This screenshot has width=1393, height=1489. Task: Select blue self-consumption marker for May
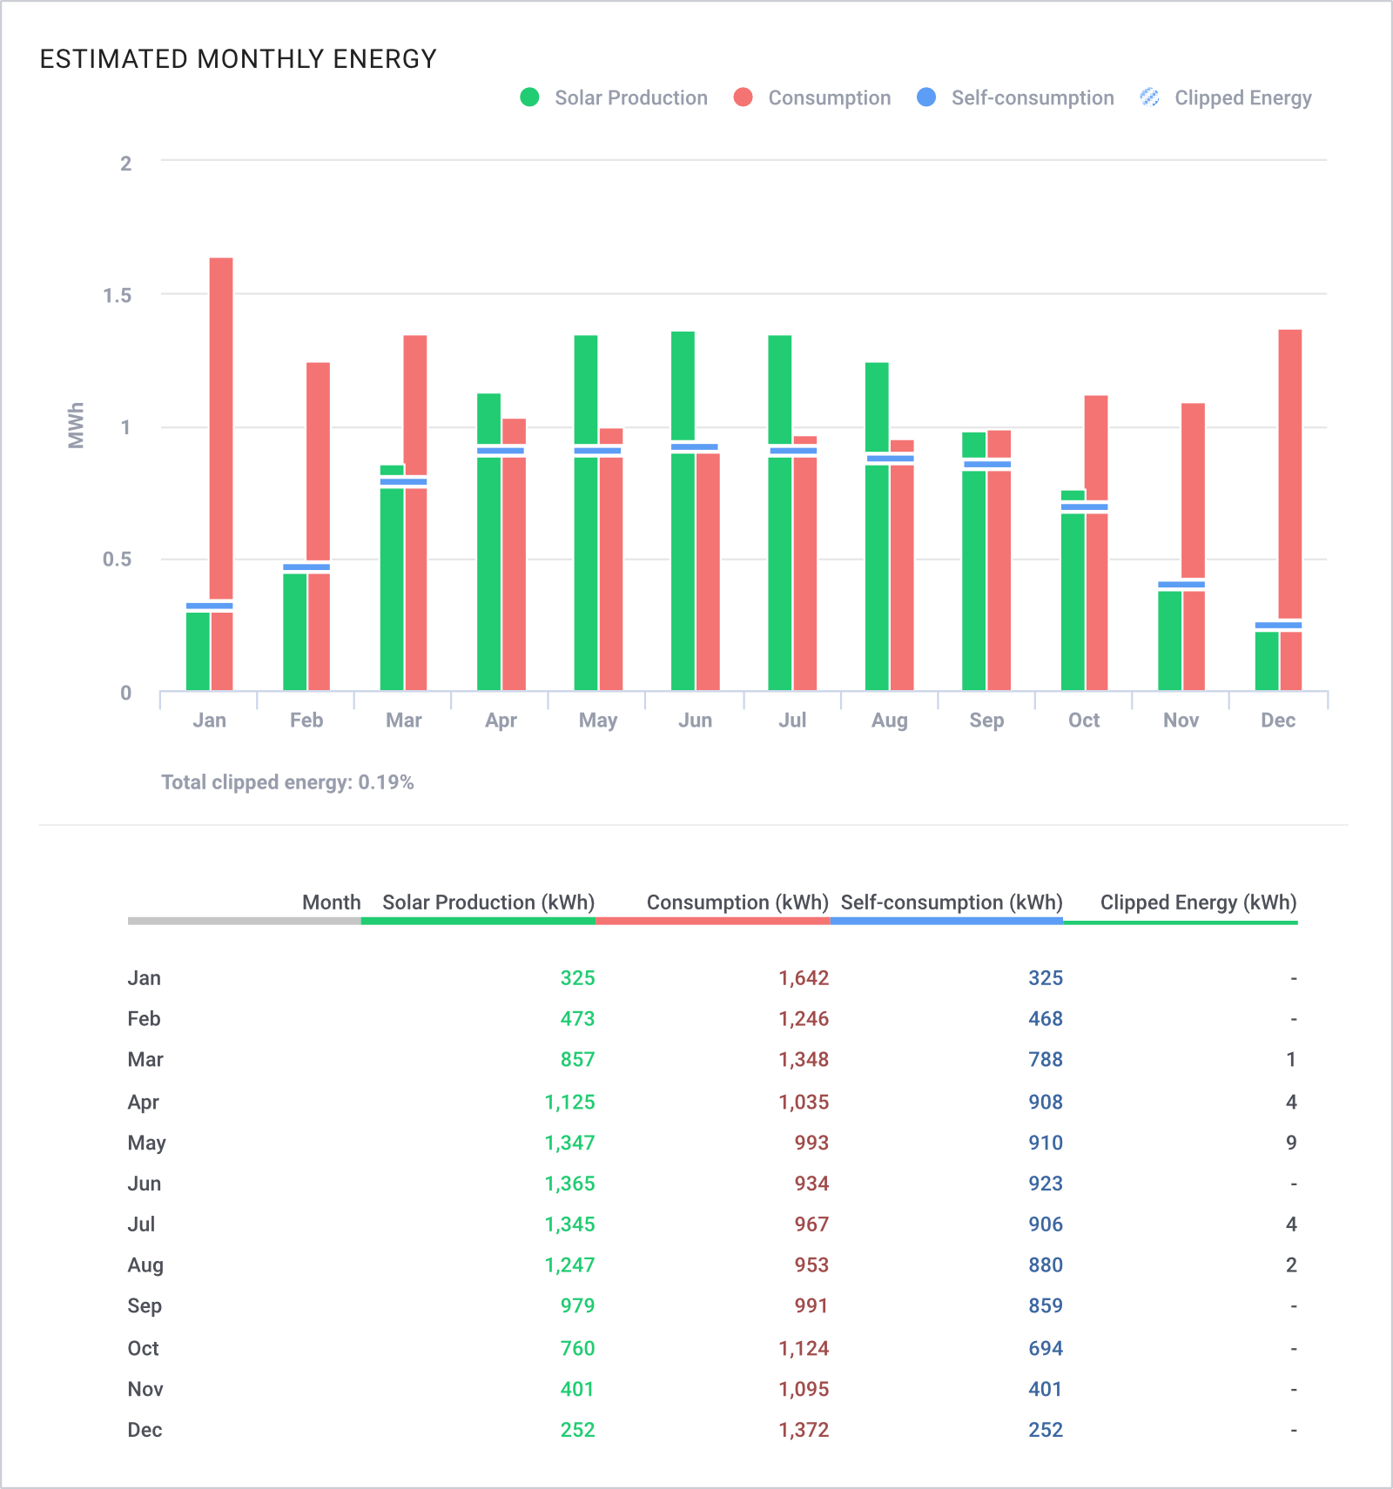point(598,451)
